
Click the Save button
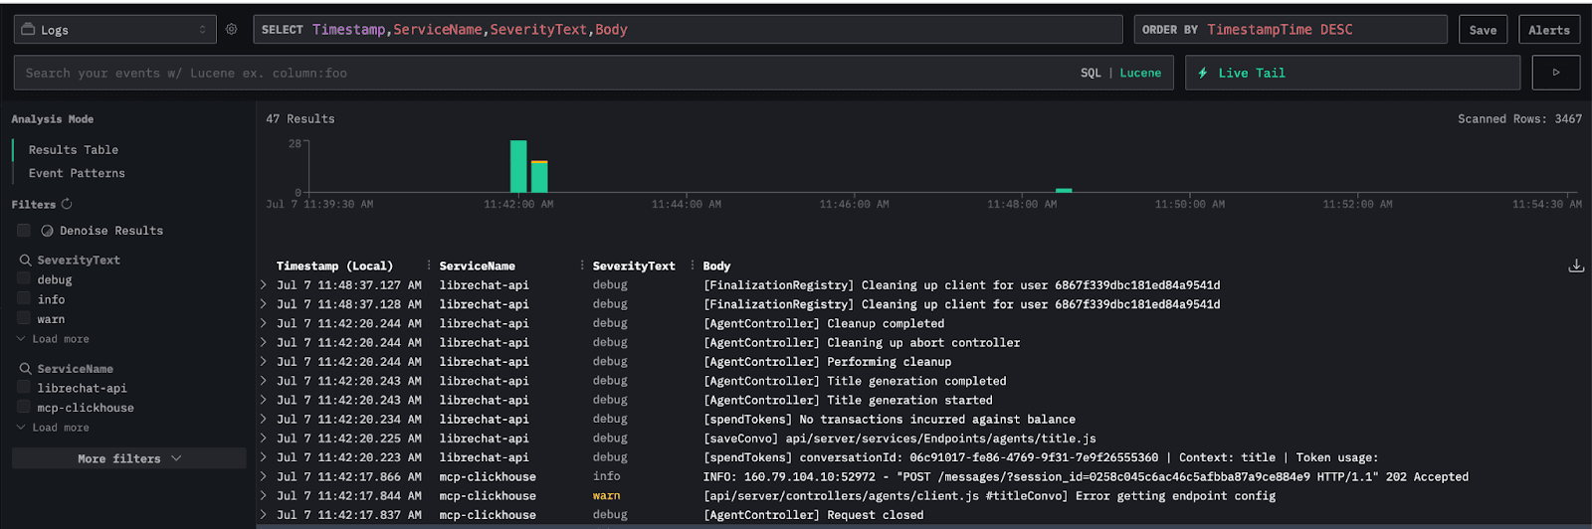point(1483,30)
